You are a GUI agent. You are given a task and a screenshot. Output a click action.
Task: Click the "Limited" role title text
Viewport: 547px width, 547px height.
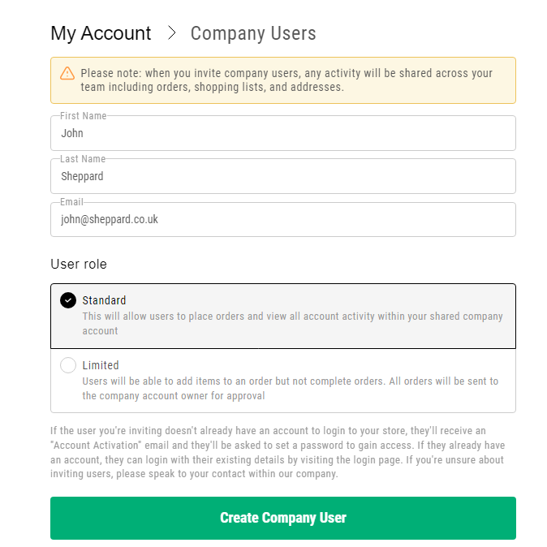click(101, 365)
